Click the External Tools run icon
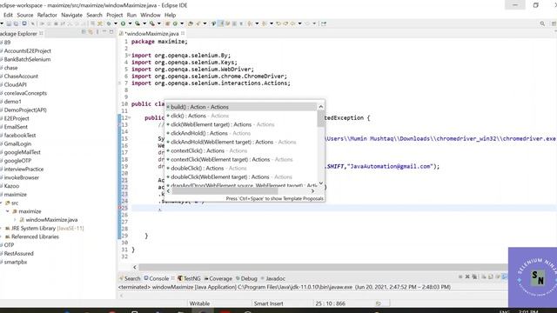Image resolution: width=557 pixels, height=313 pixels. point(152,23)
